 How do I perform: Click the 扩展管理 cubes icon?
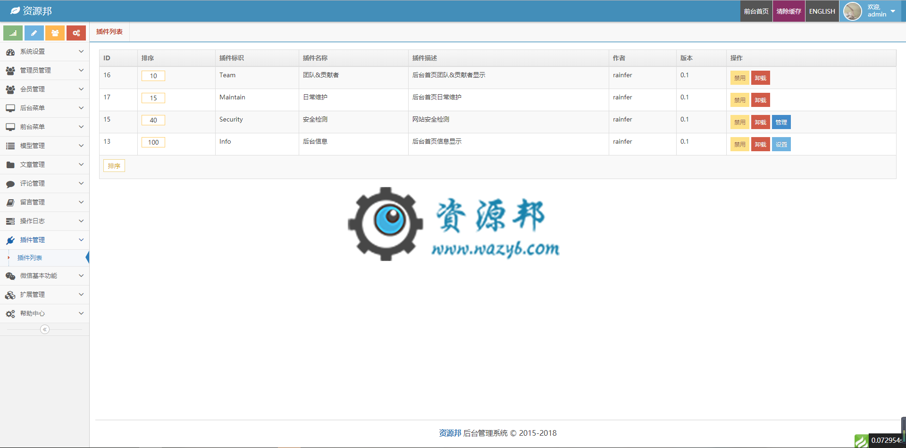click(10, 295)
